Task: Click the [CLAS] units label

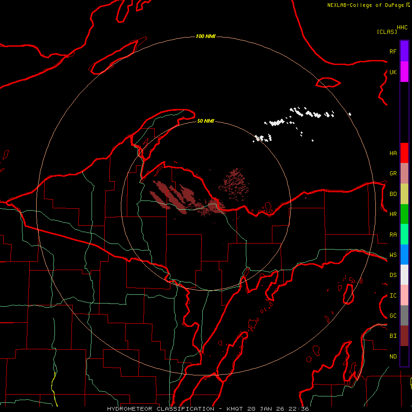Action: pos(387,32)
